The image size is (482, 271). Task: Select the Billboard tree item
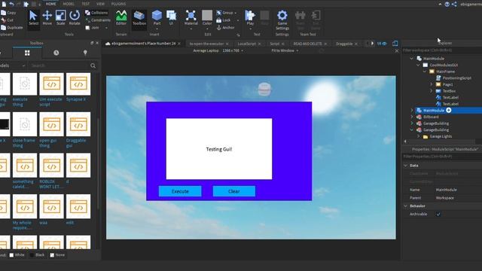tap(431, 117)
